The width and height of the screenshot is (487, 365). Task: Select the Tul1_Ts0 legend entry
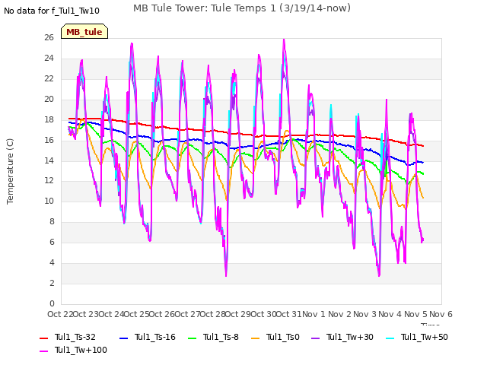pos(275,337)
